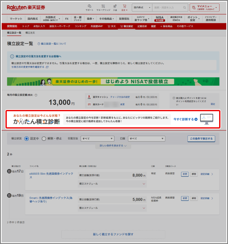228x244 pixels.
Task: Open the マイメニュー dropdown
Action: (x=204, y=8)
